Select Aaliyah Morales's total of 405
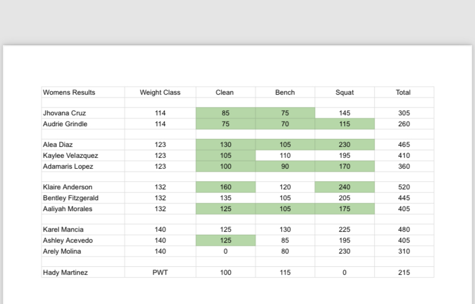The height and width of the screenshot is (304, 475). (x=404, y=209)
